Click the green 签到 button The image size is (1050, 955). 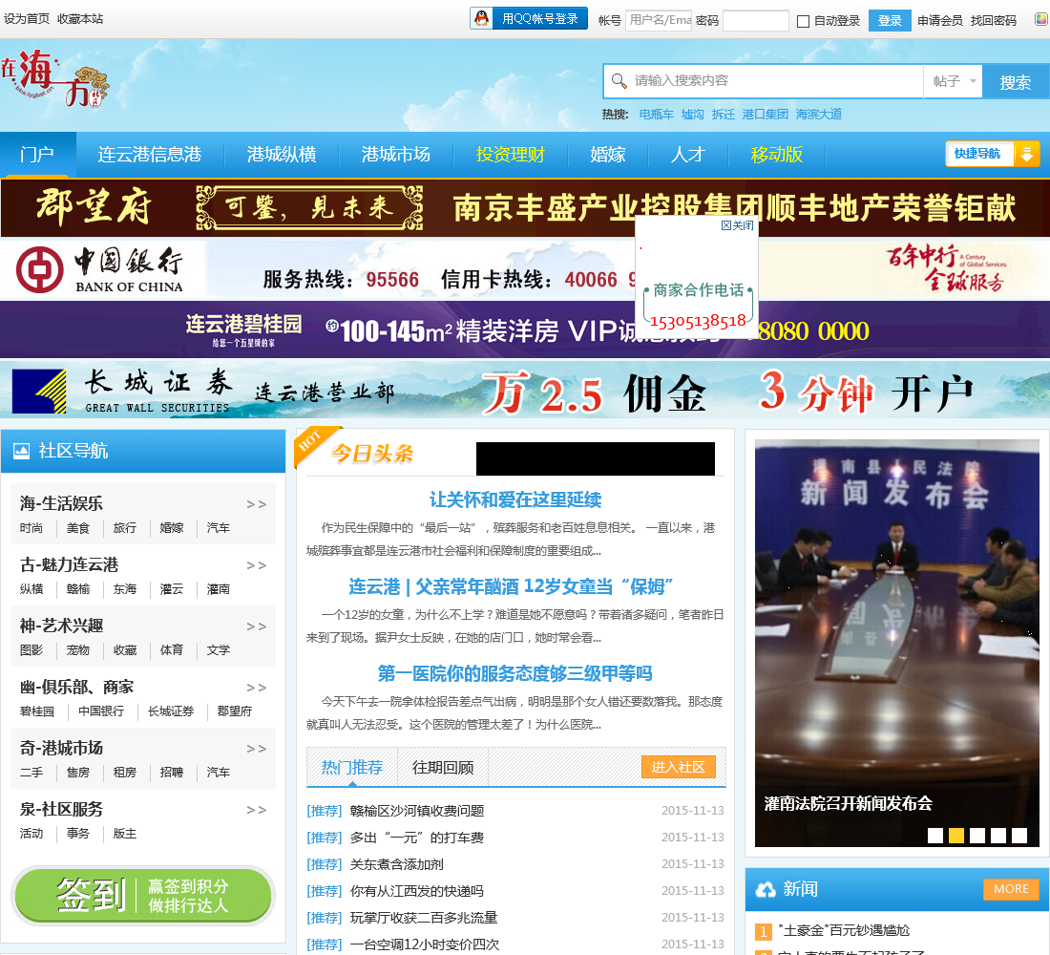point(142,896)
